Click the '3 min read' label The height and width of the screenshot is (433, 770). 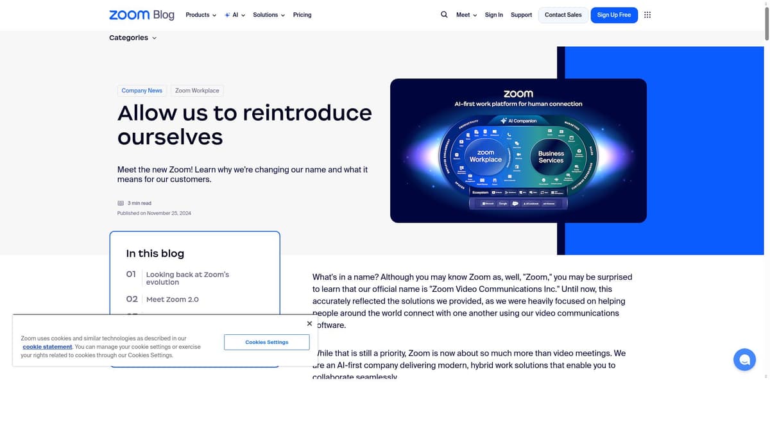(x=139, y=203)
